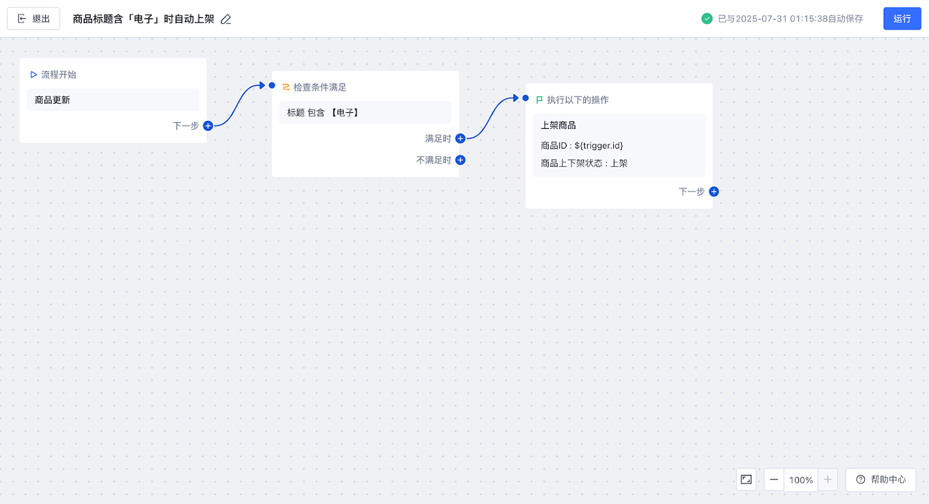
Task: Click the 流程开始 node header
Action: 58,74
